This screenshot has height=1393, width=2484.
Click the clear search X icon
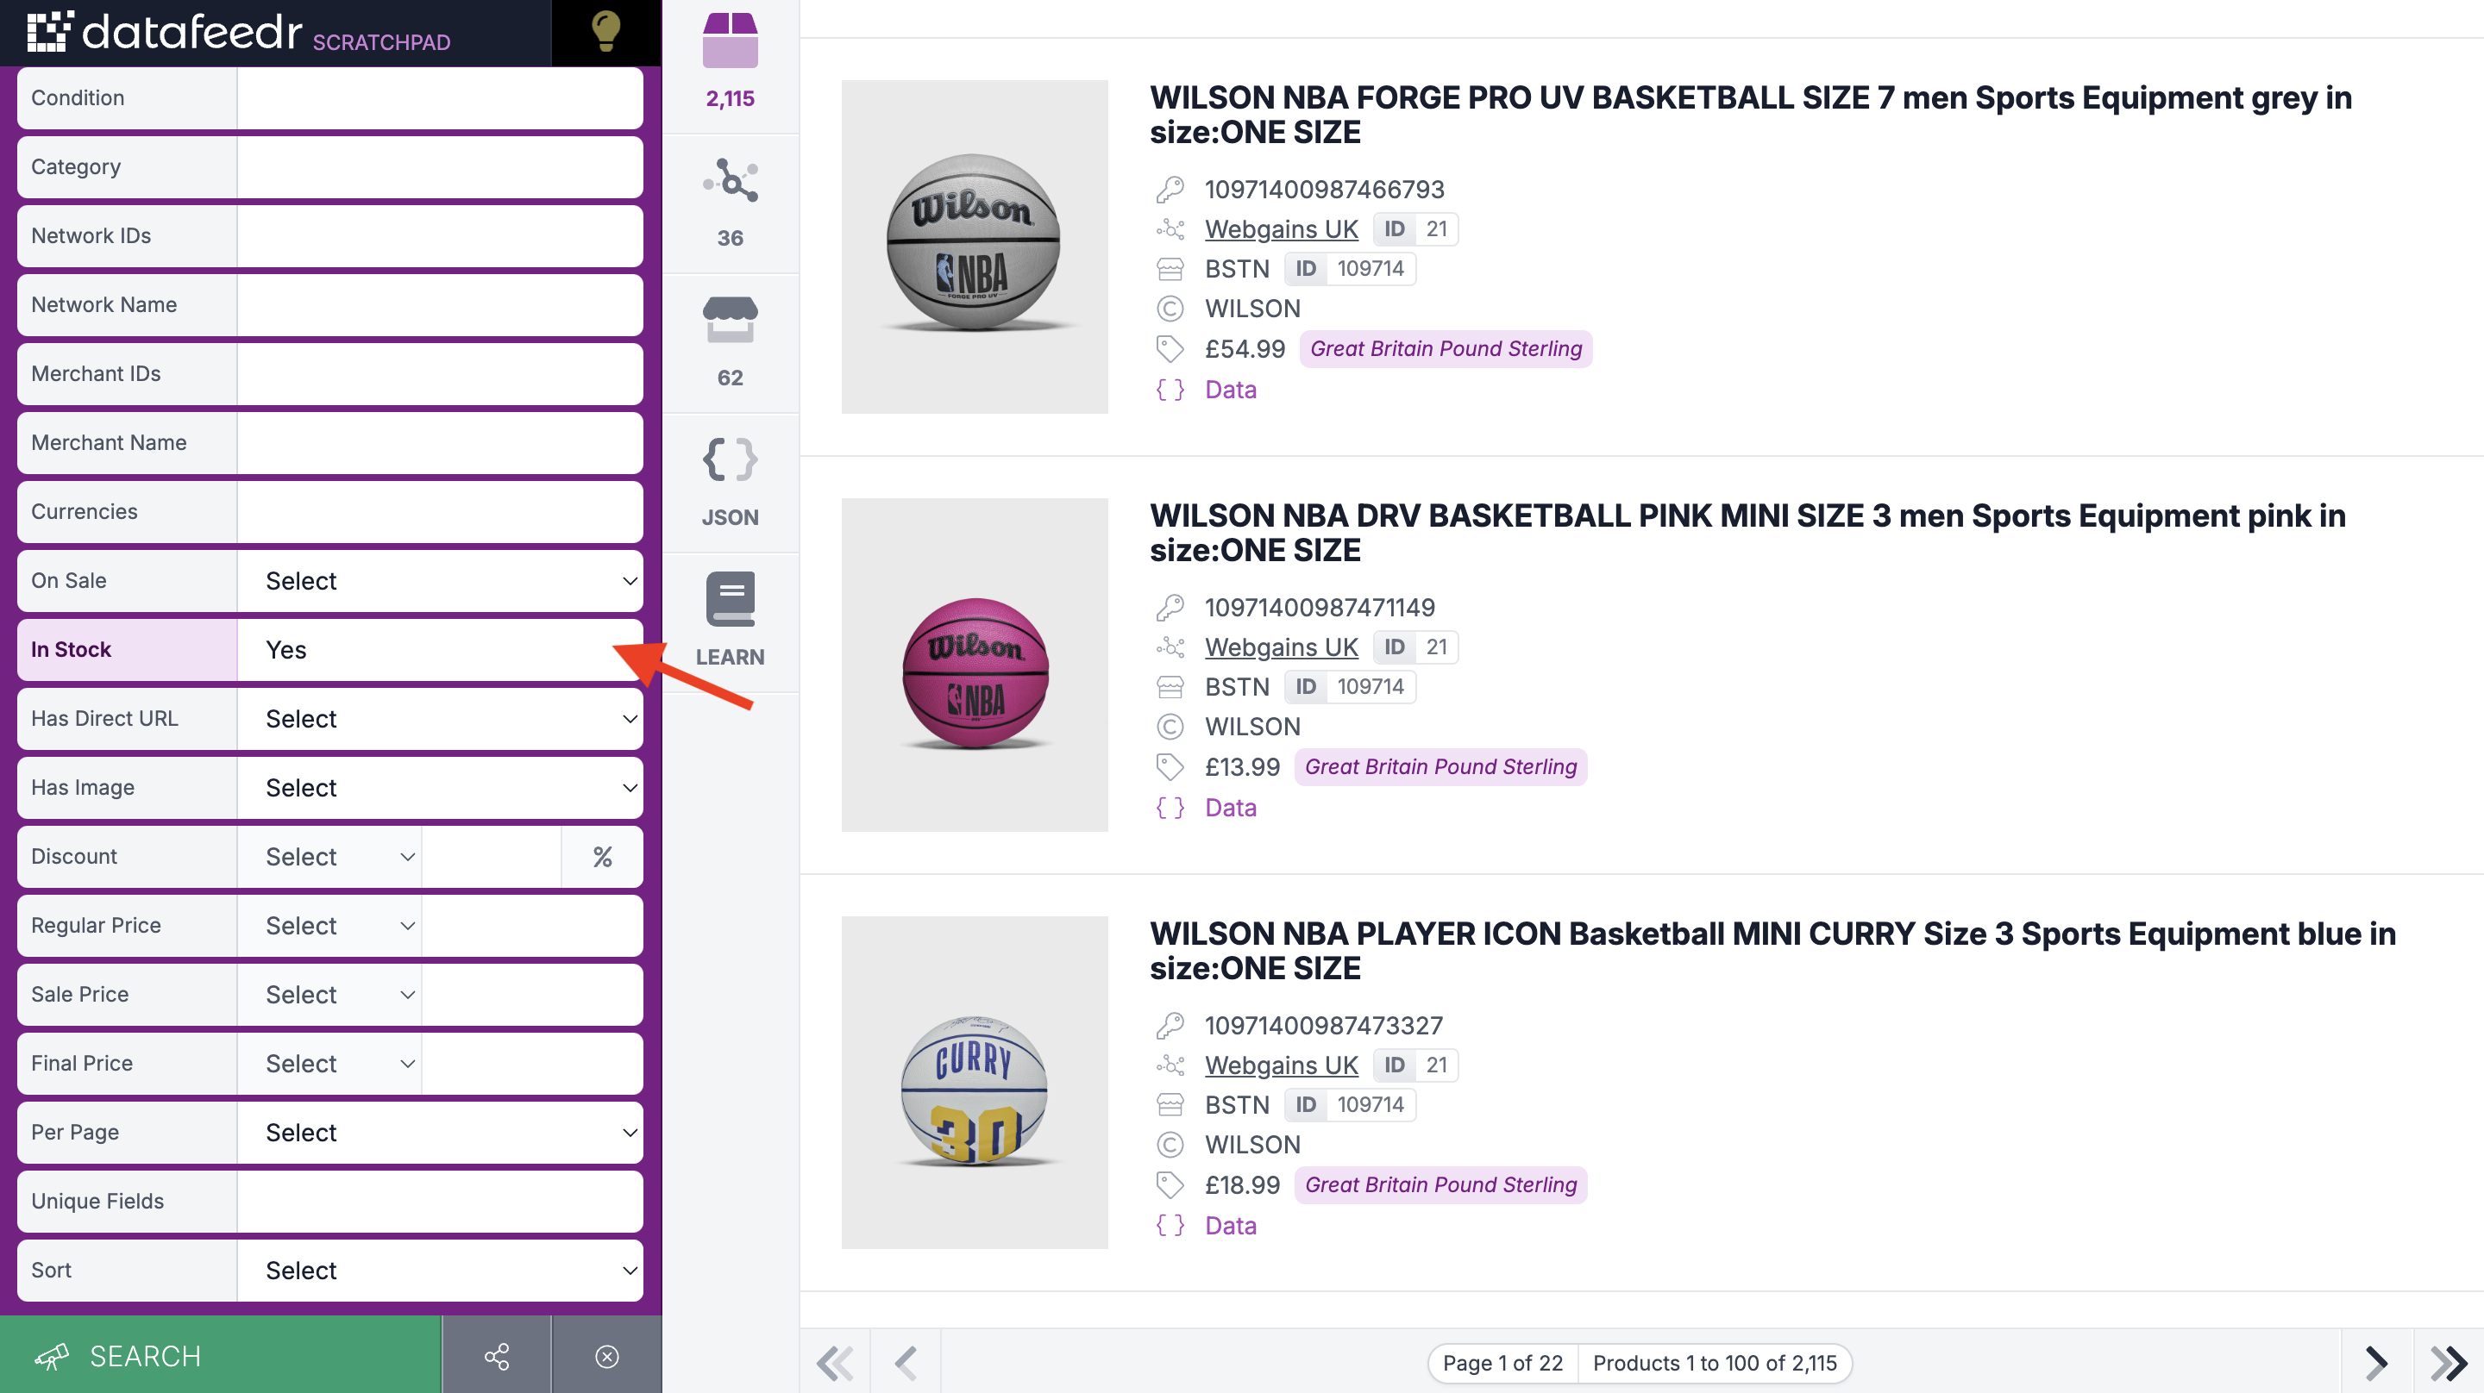606,1357
